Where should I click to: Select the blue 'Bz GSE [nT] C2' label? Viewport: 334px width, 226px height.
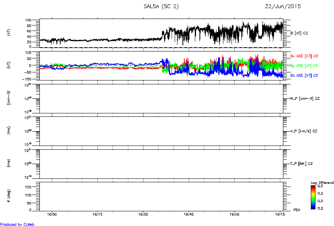pos(304,75)
